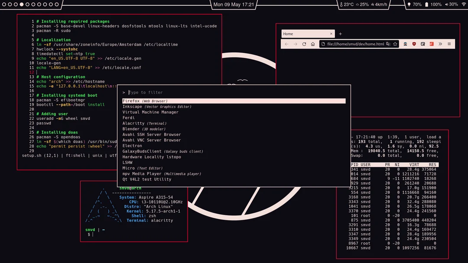Screen dimensions: 468x263
Task: Open the Firefox home page icon
Action: click(313, 44)
